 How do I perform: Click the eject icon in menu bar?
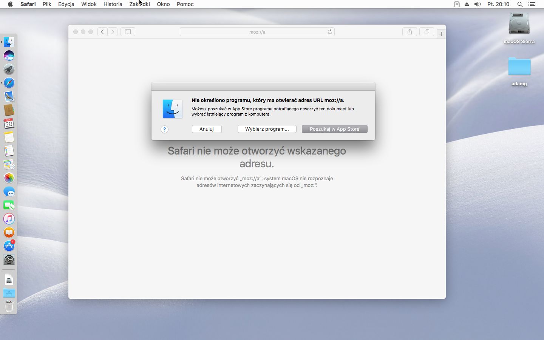click(x=467, y=4)
